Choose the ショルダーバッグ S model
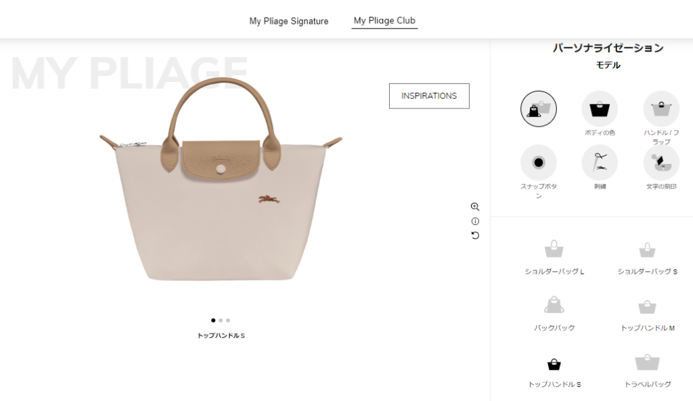The width and height of the screenshot is (693, 401). [647, 259]
